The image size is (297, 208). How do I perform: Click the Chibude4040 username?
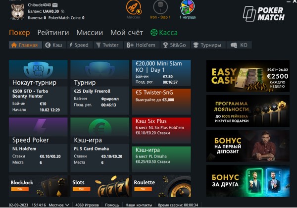click(40, 5)
